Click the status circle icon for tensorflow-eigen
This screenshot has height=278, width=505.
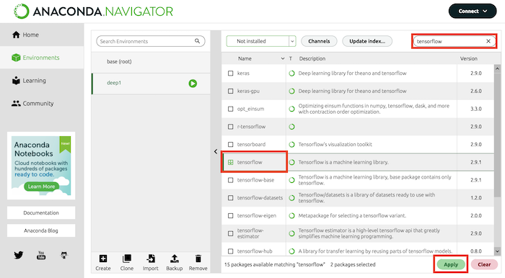coord(291,215)
